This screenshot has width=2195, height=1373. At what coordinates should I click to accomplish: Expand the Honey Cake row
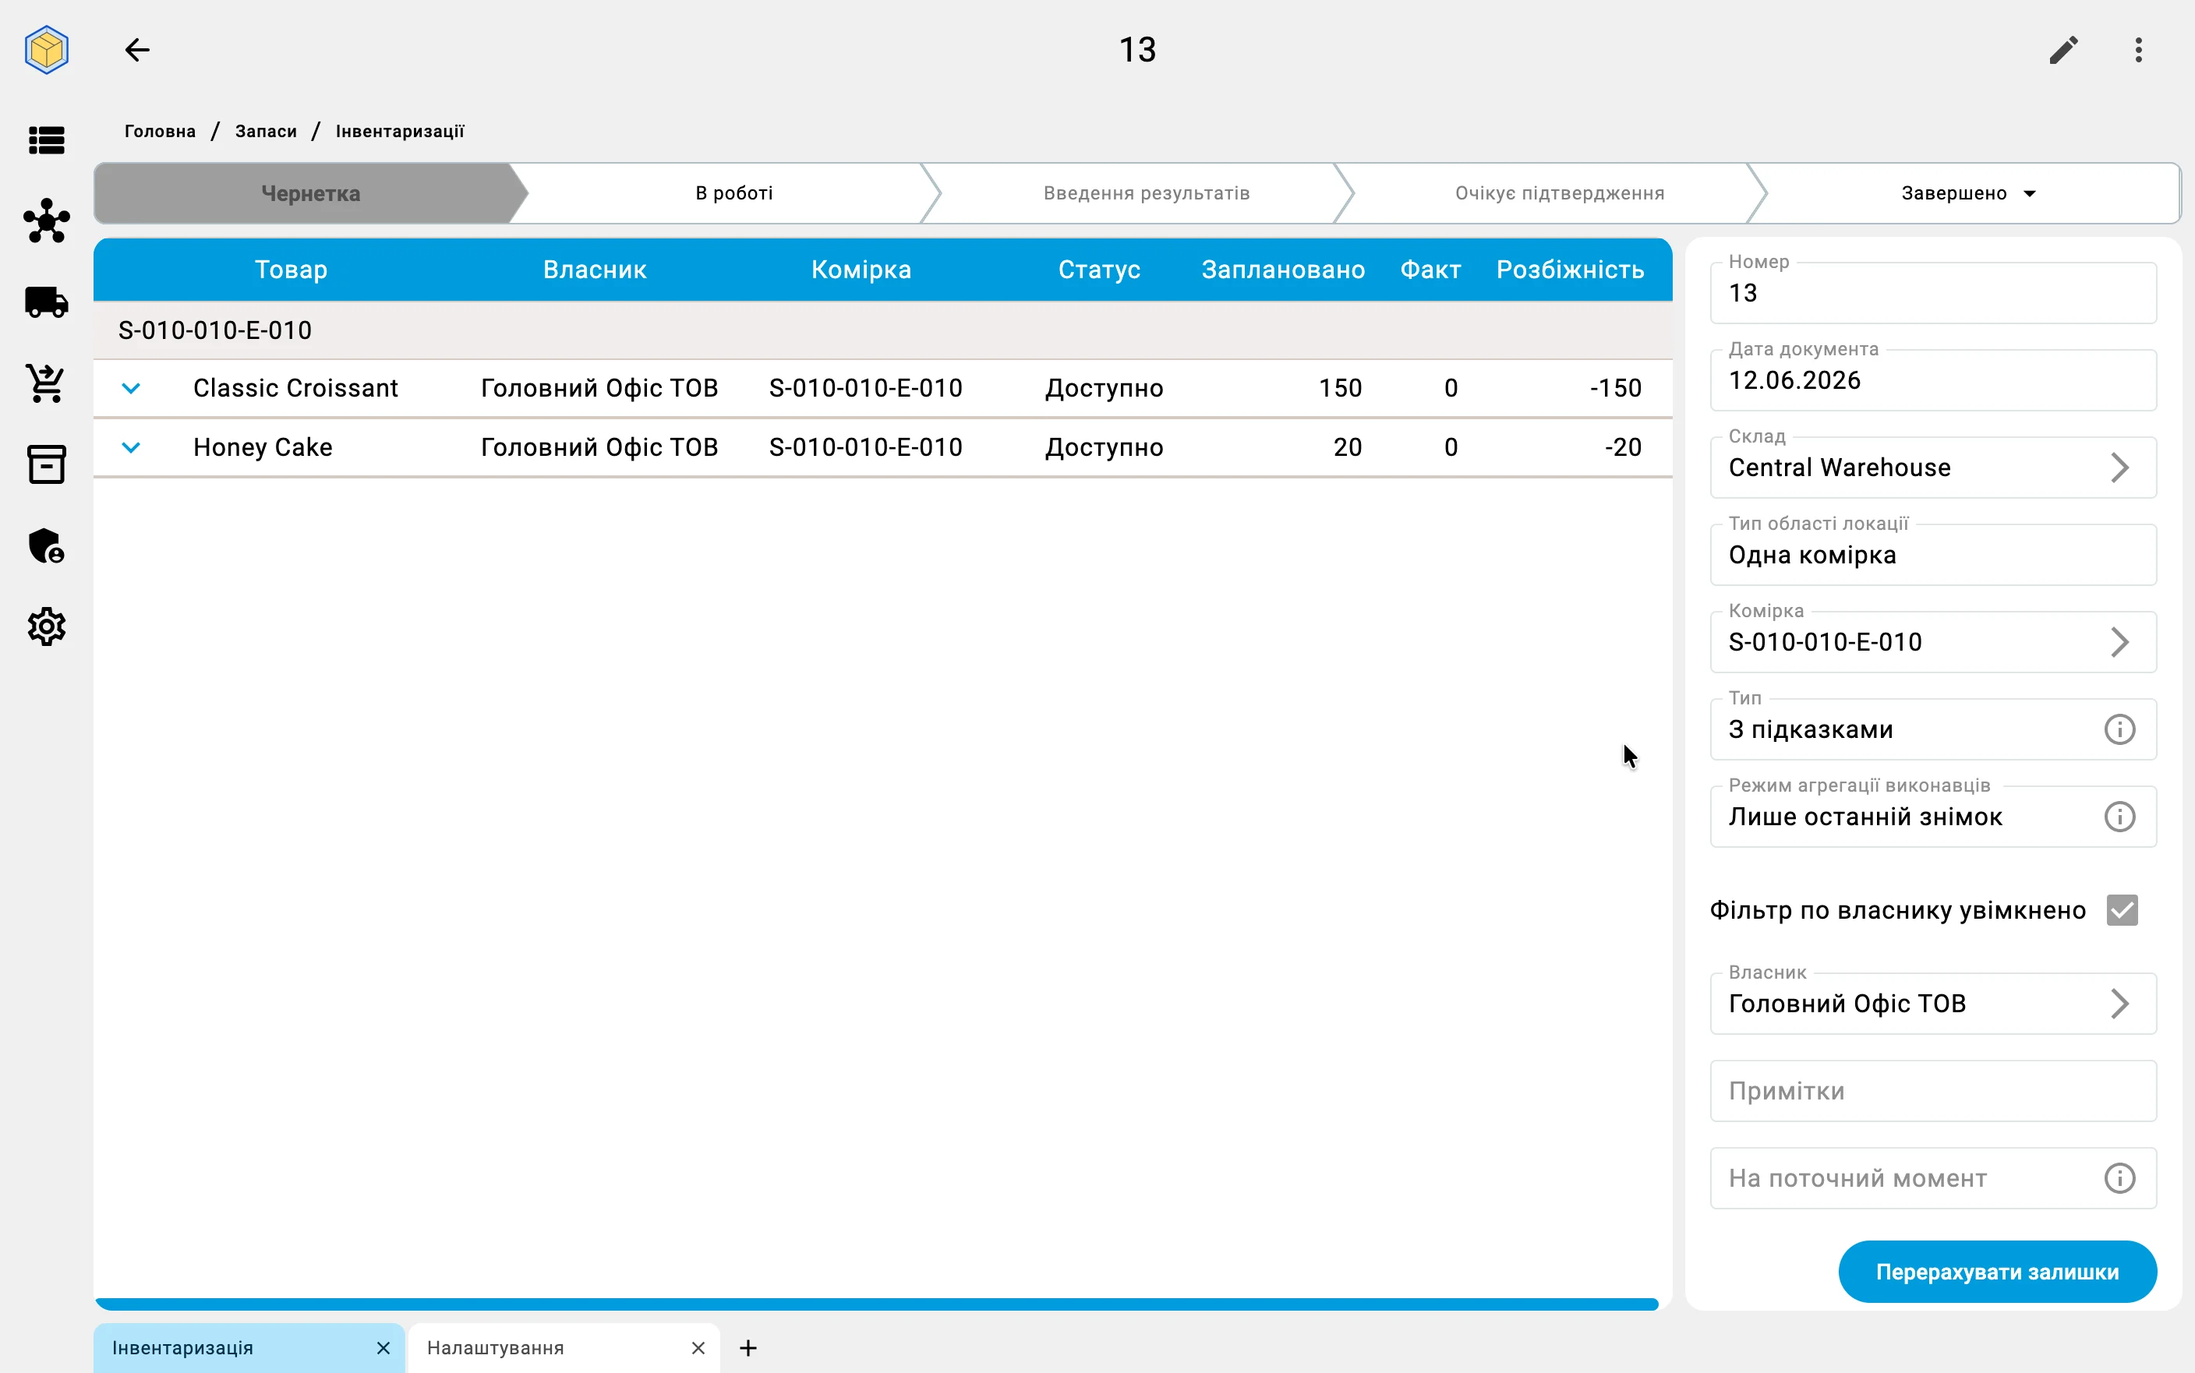click(131, 446)
